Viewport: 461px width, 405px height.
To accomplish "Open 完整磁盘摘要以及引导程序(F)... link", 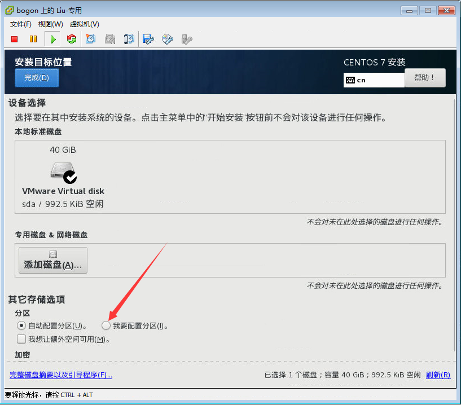I will tap(61, 375).
